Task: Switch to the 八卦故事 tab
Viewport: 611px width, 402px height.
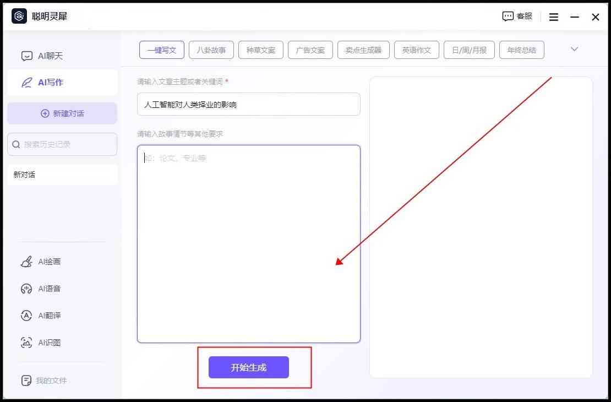Action: tap(211, 50)
